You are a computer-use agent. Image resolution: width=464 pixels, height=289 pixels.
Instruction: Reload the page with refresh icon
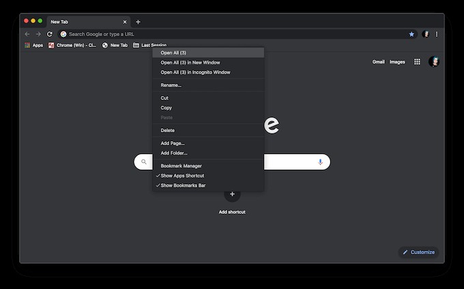pyautogui.click(x=50, y=34)
